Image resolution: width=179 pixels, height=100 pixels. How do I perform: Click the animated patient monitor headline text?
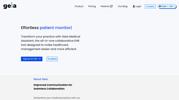pyautogui.click(x=56, y=28)
